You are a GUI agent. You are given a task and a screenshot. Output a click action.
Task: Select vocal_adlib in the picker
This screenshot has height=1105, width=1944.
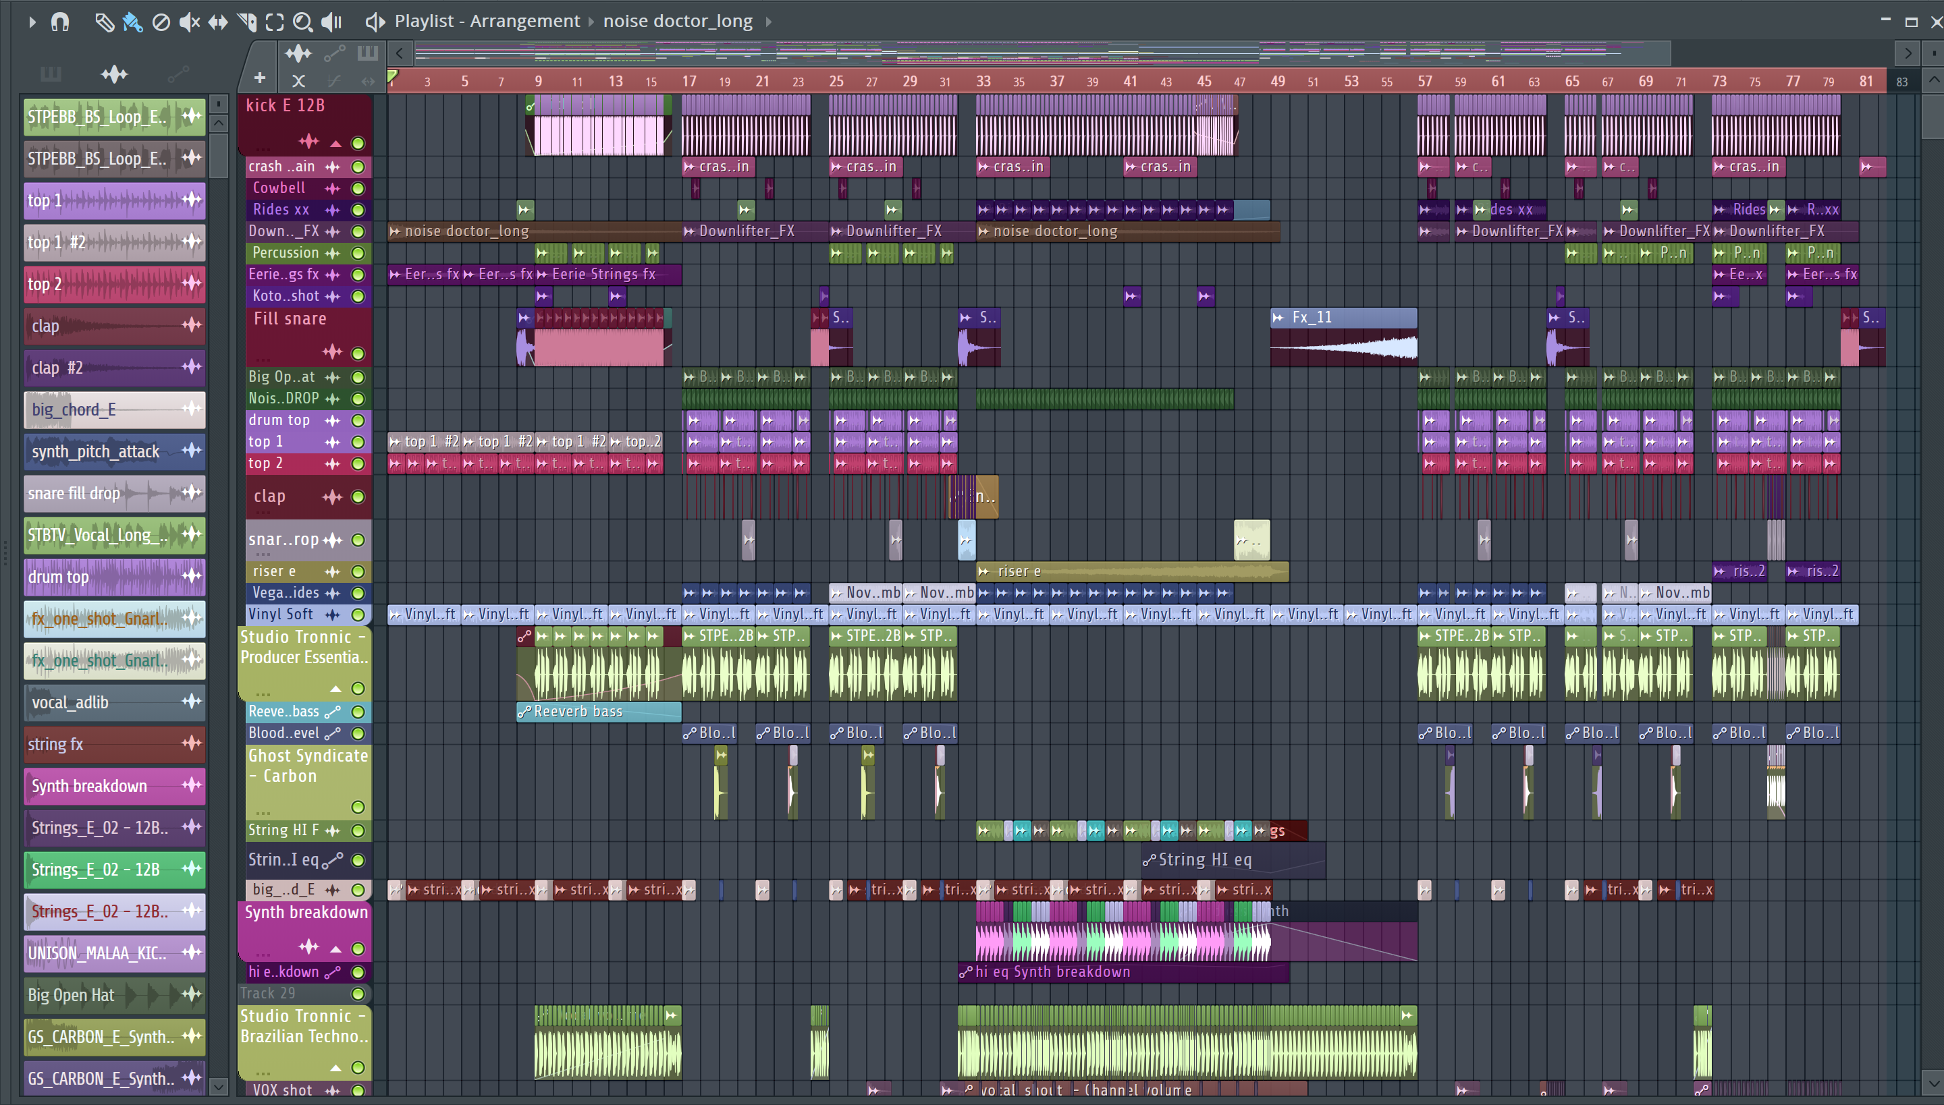tap(115, 703)
